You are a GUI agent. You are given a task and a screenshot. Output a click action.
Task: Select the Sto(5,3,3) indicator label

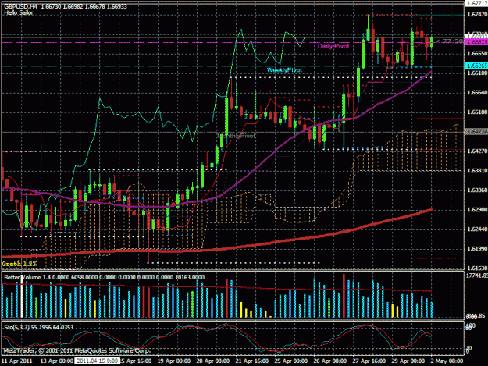click(17, 327)
